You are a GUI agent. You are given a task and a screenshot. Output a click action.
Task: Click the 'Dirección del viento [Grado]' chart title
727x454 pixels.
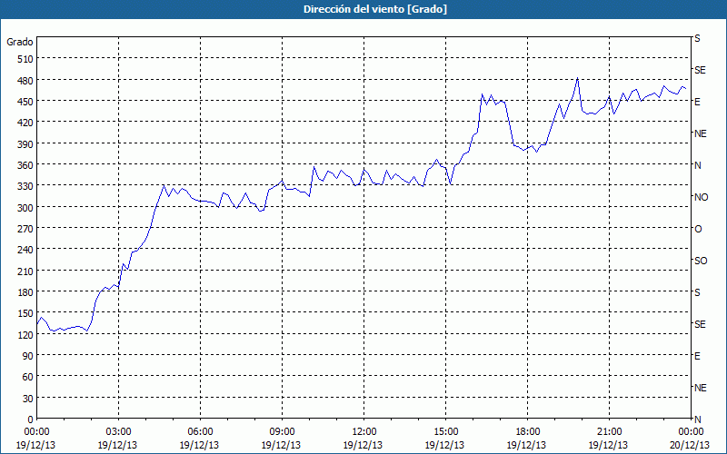coord(374,9)
